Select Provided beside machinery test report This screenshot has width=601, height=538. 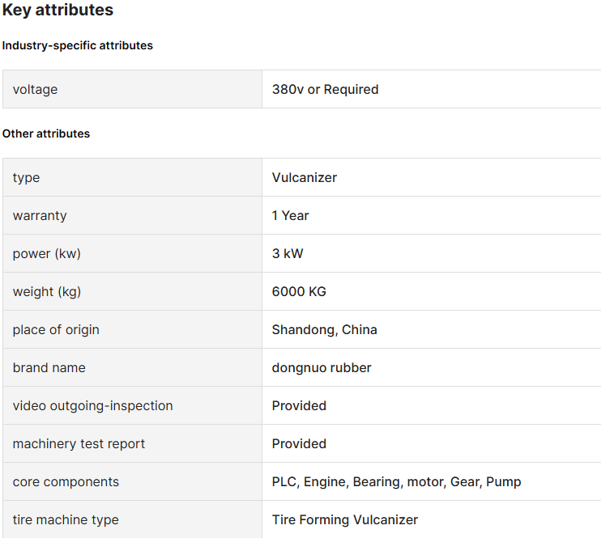click(299, 444)
